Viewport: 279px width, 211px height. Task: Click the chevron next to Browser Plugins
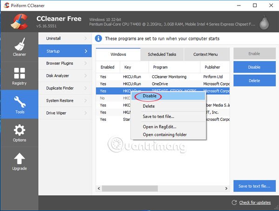point(86,63)
